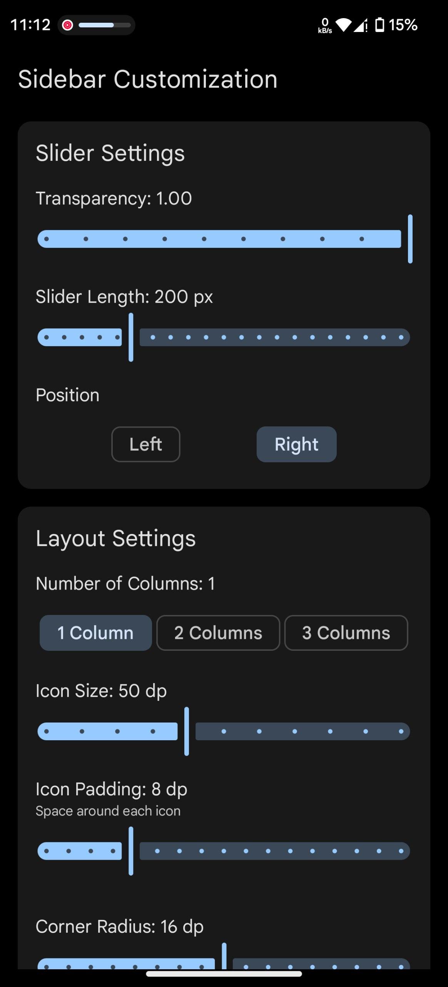Tap the network speed kB/s indicator
The height and width of the screenshot is (987, 448).
click(x=325, y=26)
